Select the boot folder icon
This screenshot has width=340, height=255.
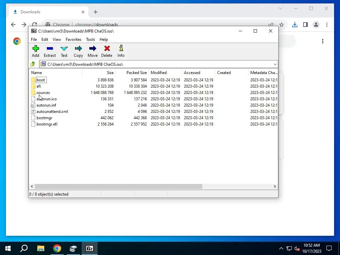pos(33,80)
